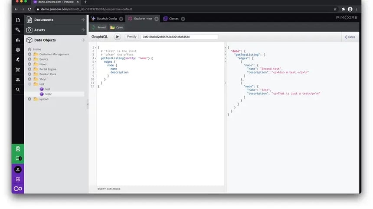Select the test2 object in tree
This screenshot has width=373, height=209.
[48, 94]
